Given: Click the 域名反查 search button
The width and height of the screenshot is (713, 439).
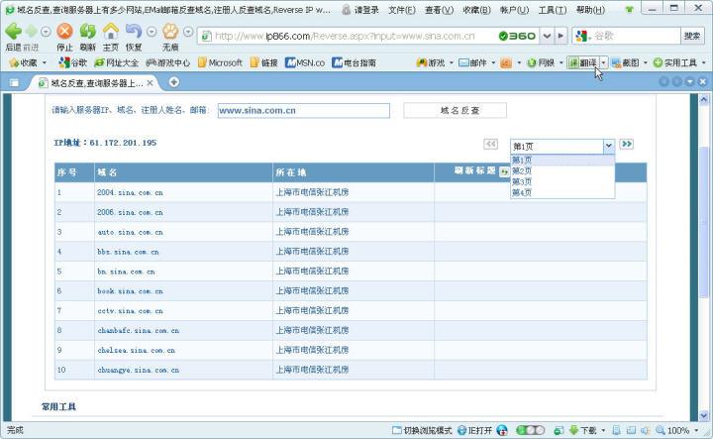Looking at the screenshot, I should click(x=456, y=111).
